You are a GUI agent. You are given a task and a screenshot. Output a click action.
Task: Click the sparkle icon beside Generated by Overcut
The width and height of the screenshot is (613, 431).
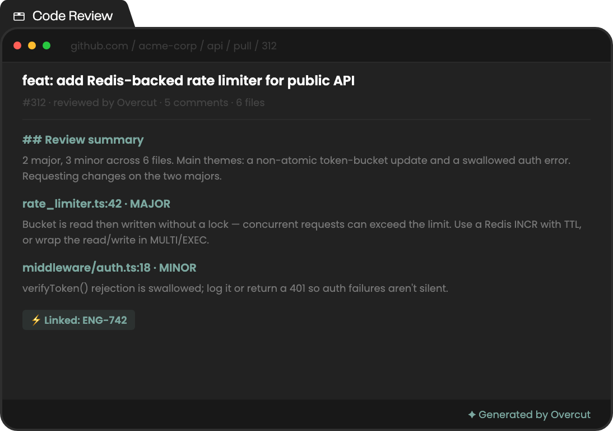click(x=472, y=414)
